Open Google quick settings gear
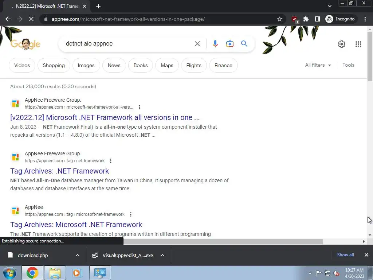 coord(342,44)
